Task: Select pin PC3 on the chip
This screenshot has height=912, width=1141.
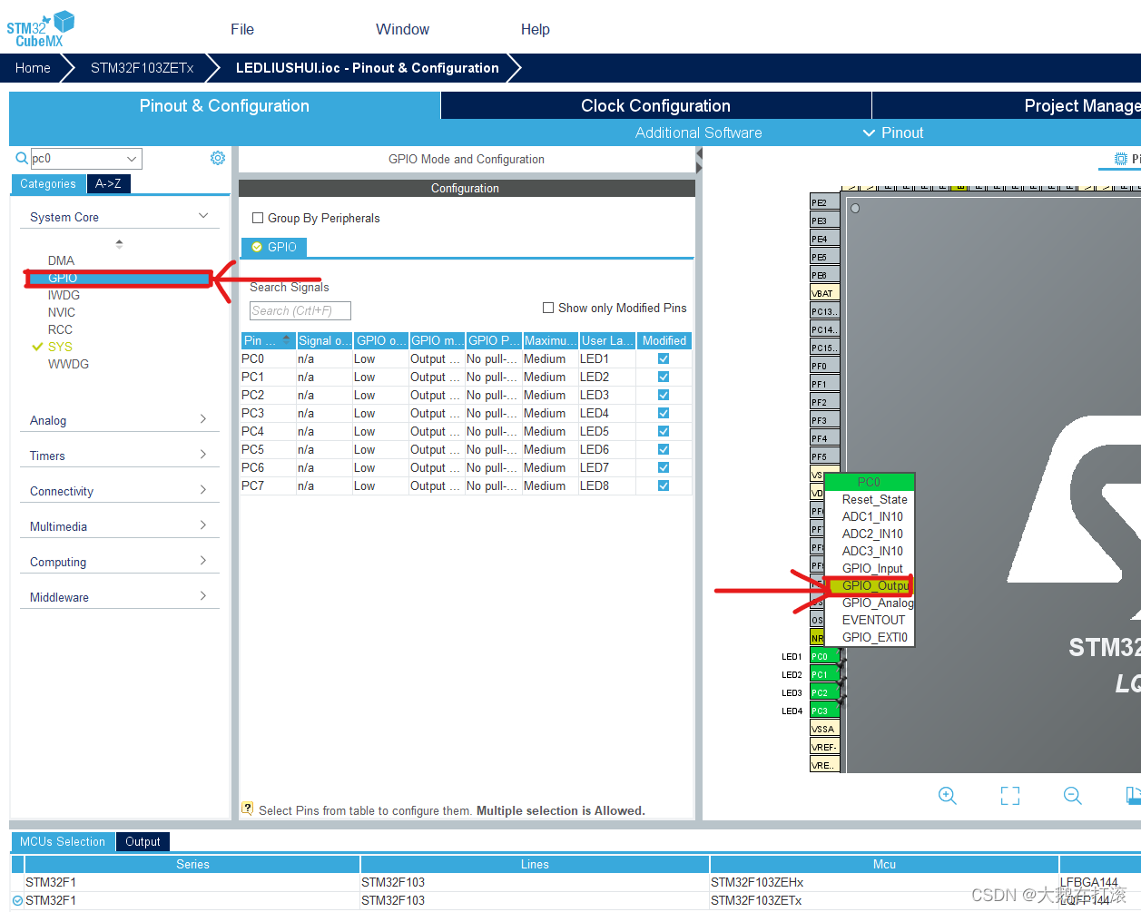Action: (825, 711)
